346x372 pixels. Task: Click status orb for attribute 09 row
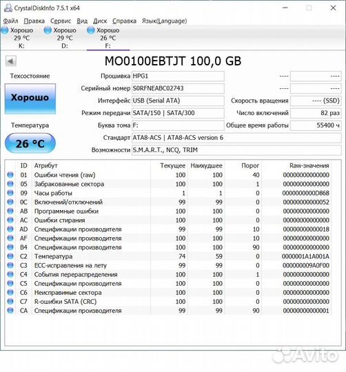(10, 193)
